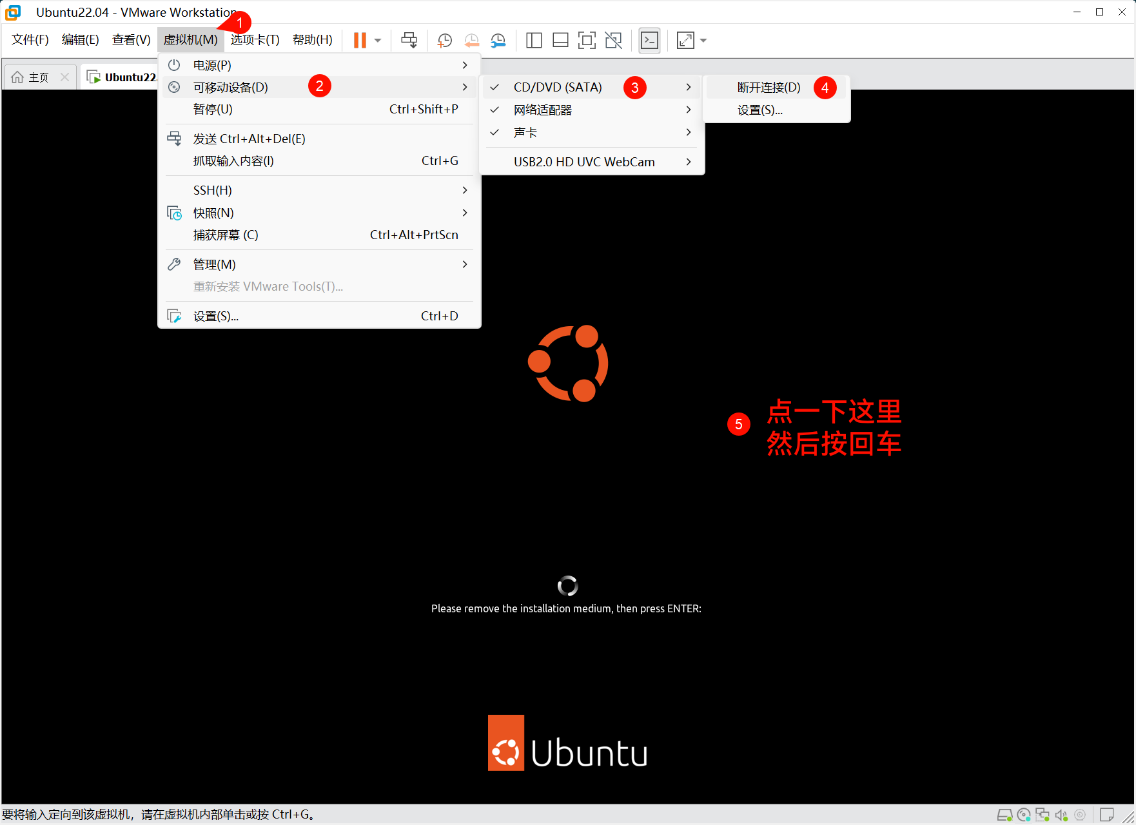
Task: Click the network adapter status bar icon
Action: pyautogui.click(x=1043, y=815)
